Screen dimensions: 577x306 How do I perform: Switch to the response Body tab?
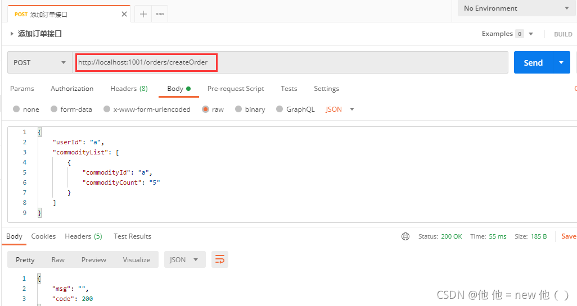[14, 236]
